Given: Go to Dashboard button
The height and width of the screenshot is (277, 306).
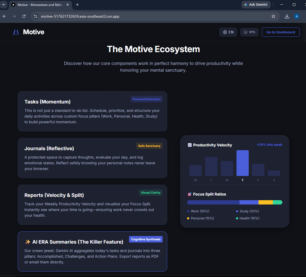Looking at the screenshot, I should tap(281, 32).
